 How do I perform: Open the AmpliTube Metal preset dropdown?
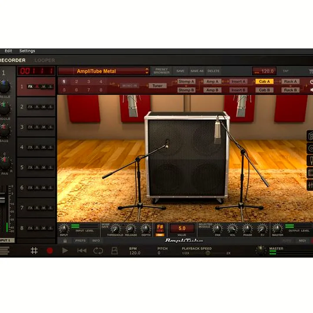pyautogui.click(x=104, y=71)
